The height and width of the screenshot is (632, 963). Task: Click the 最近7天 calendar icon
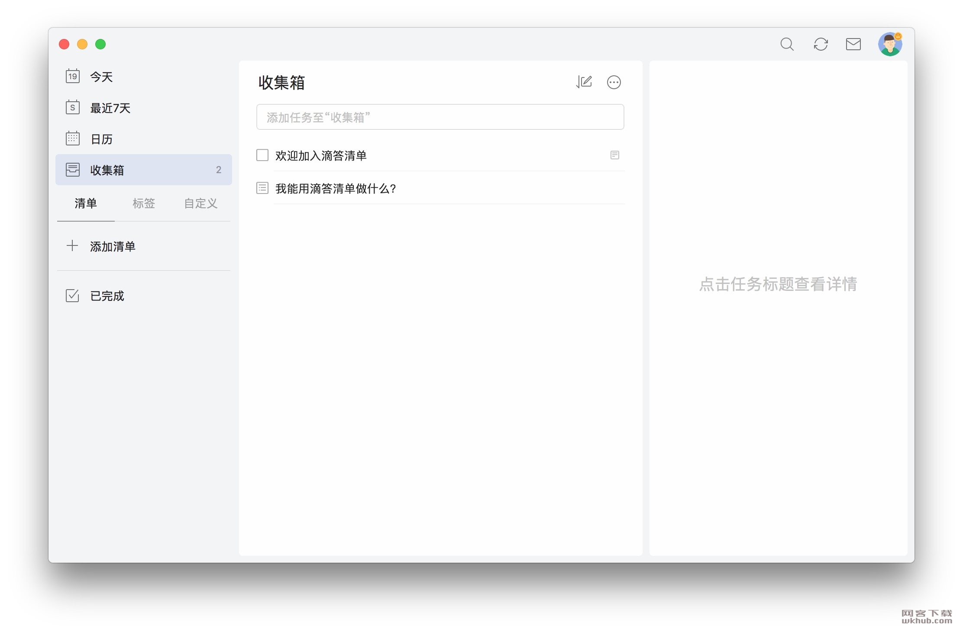(x=72, y=107)
